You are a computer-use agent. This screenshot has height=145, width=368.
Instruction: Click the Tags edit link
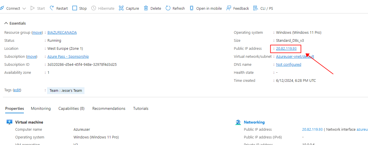click(17, 90)
